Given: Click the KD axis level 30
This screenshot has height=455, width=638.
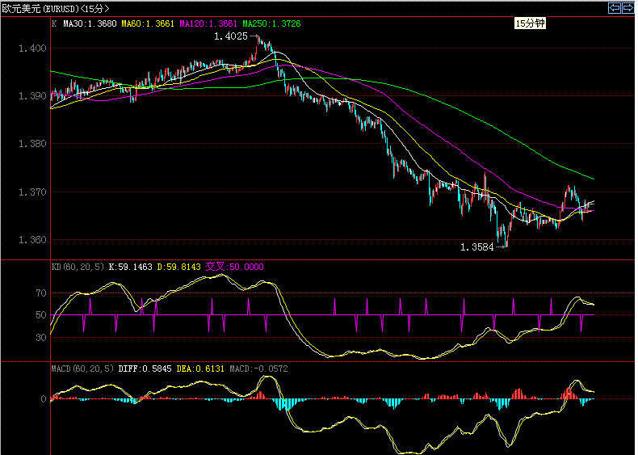Looking at the screenshot, I should coord(41,338).
